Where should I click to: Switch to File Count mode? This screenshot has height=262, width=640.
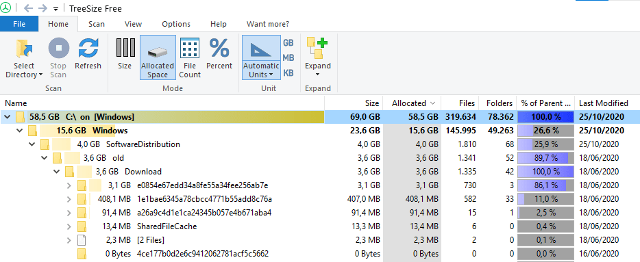[190, 57]
